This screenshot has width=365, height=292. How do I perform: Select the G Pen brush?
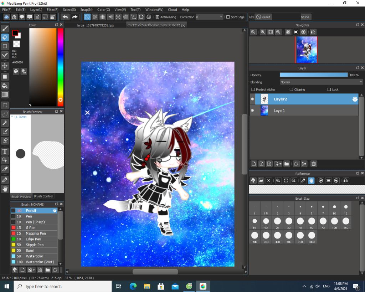[34, 228]
